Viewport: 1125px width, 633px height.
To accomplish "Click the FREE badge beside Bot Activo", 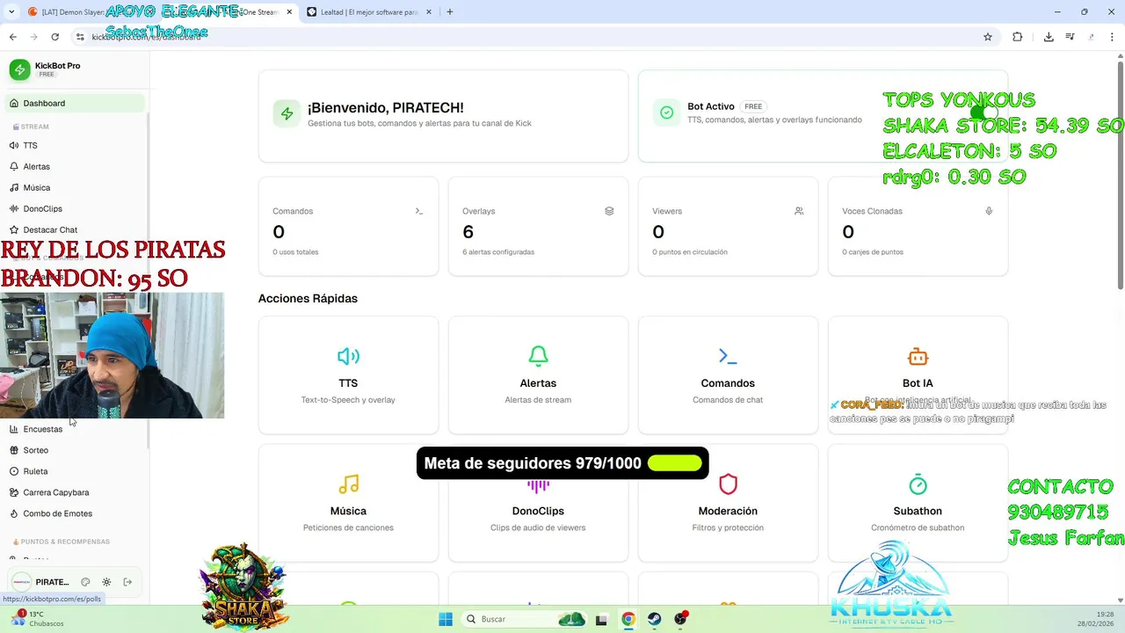I will 753,106.
